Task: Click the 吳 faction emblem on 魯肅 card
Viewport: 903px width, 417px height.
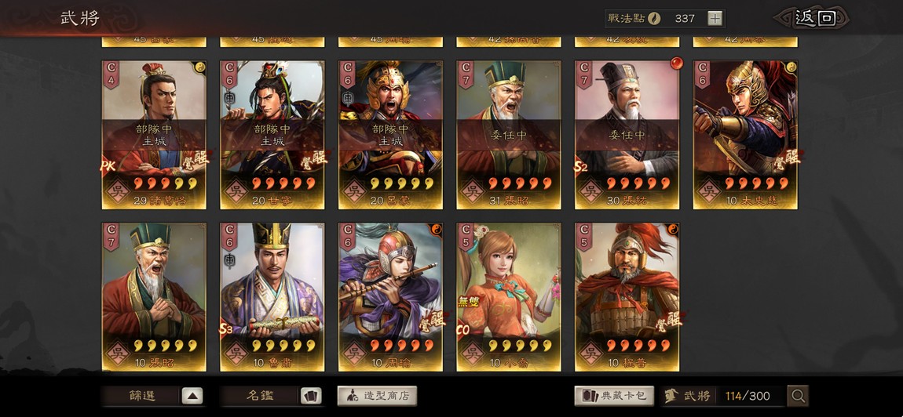Action: [235, 352]
